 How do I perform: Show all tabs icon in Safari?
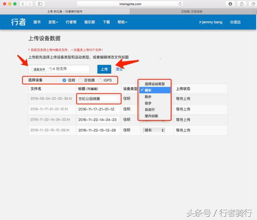253,4
